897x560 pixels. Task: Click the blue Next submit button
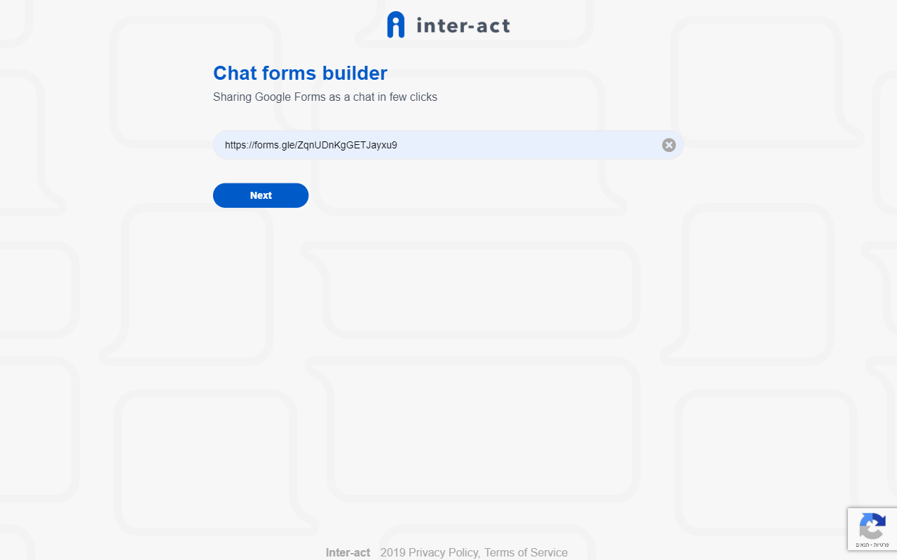261,195
